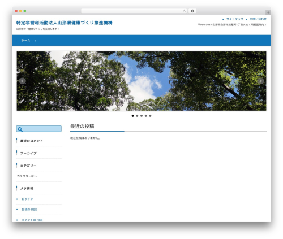Click the 最近の投稿 heading

point(82,126)
